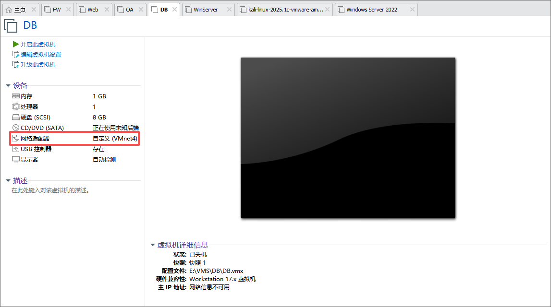Close the OA tab
Image resolution: width=551 pixels, height=307 pixels.
click(x=141, y=10)
